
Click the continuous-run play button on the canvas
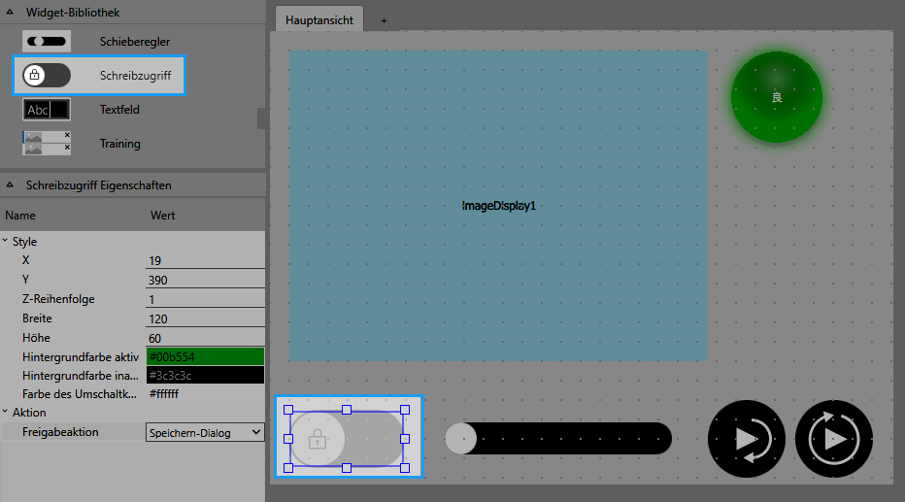click(833, 439)
